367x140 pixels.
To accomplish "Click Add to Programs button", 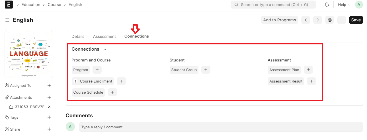I will tap(279, 20).
